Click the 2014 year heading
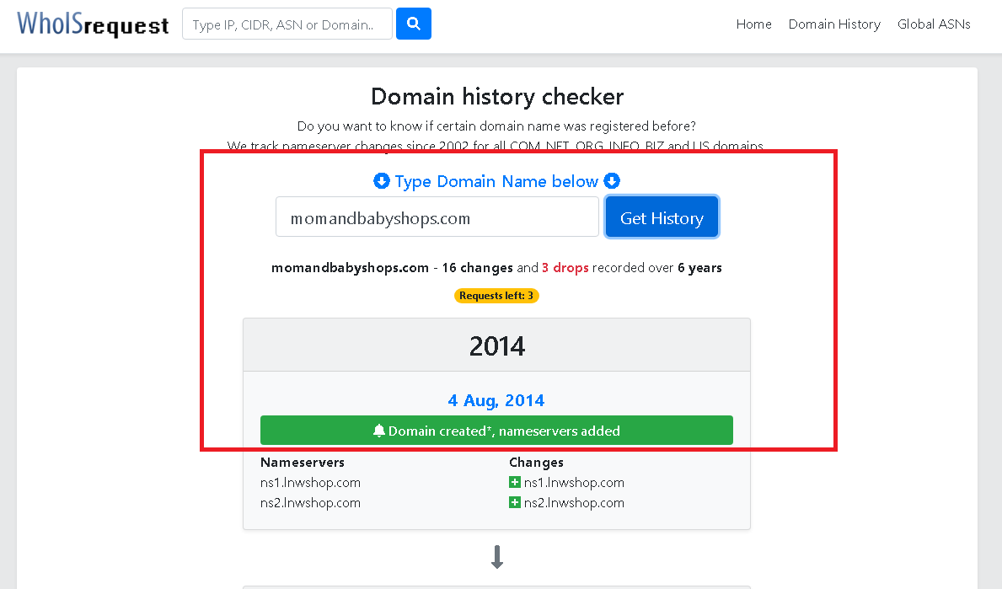Image resolution: width=1002 pixels, height=589 pixels. tap(496, 346)
